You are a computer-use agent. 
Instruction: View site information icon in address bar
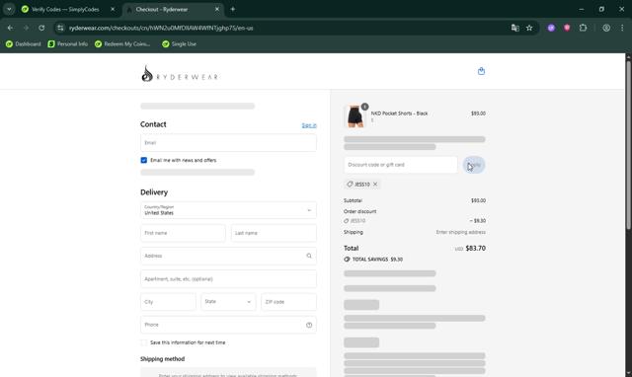tap(60, 28)
